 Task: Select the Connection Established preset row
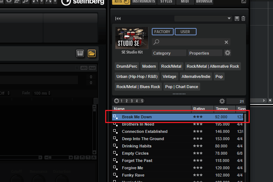(x=178, y=131)
